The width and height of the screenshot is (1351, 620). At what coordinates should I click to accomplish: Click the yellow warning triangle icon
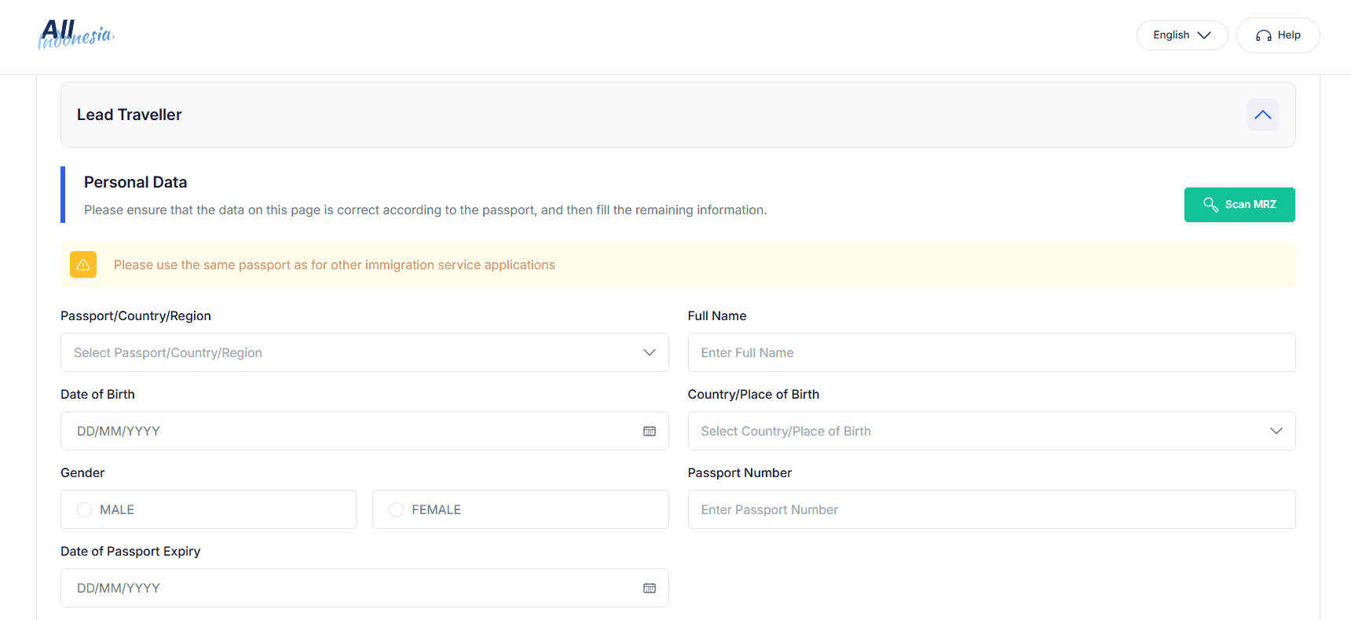point(83,264)
